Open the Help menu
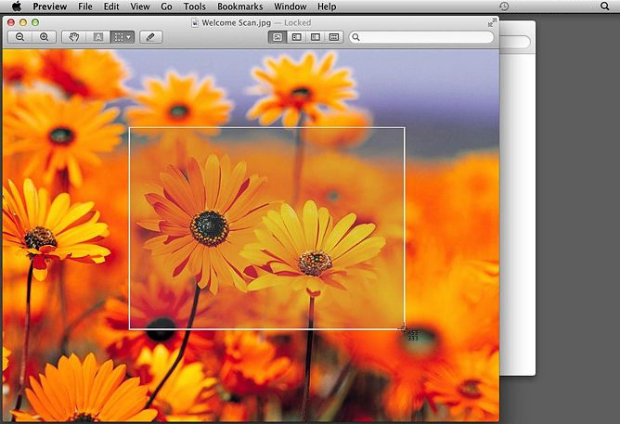Screen dimensions: 620x424 (327, 6)
